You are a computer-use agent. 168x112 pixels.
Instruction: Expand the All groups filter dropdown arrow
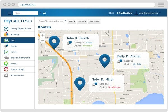[x=41, y=13]
